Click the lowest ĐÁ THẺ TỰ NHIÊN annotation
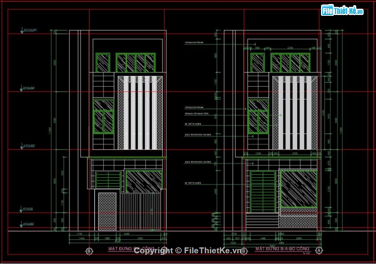Screen dimensions: 376x264 tap(193, 183)
